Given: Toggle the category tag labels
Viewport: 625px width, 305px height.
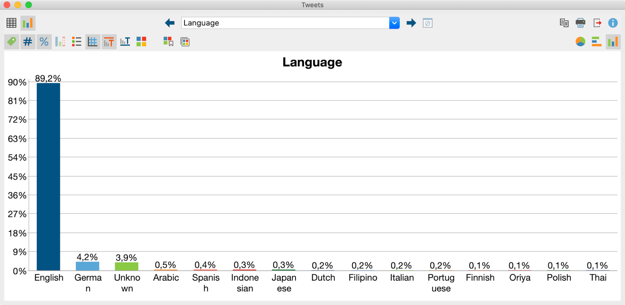Looking at the screenshot, I should (12, 41).
